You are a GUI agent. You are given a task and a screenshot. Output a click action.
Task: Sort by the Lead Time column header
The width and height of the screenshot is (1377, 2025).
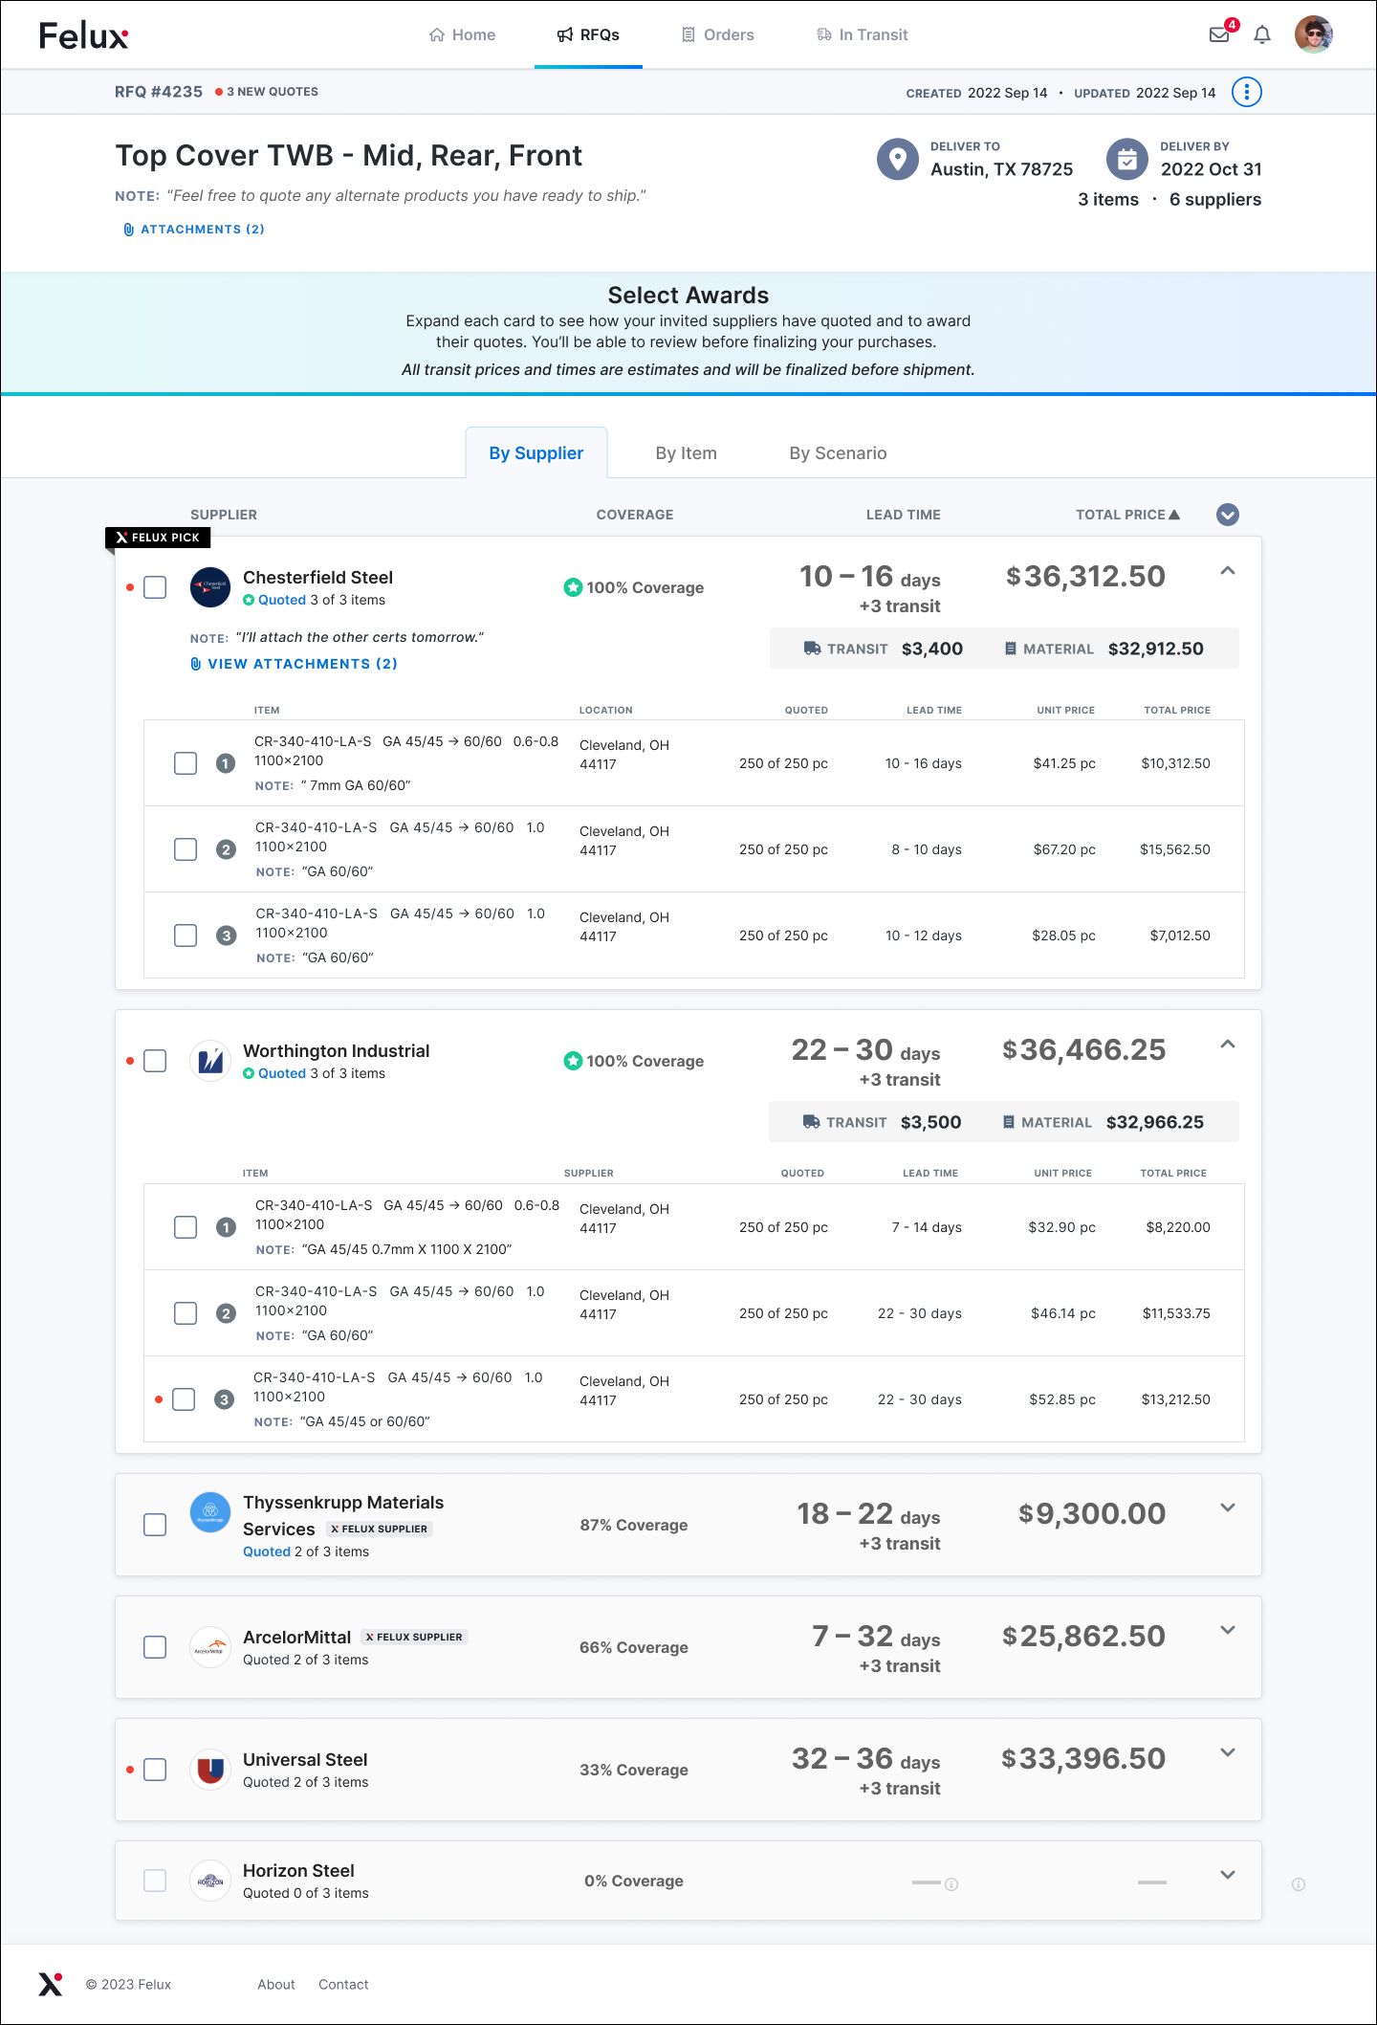click(x=904, y=515)
